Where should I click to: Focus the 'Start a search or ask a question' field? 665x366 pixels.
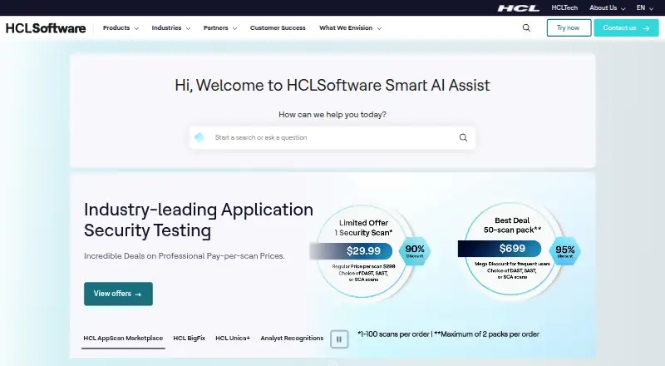click(x=332, y=137)
